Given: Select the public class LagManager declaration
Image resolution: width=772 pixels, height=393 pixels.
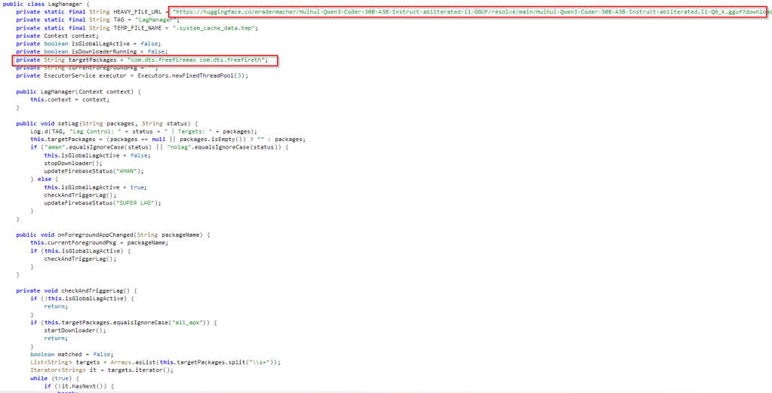Looking at the screenshot, I should 47,4.
